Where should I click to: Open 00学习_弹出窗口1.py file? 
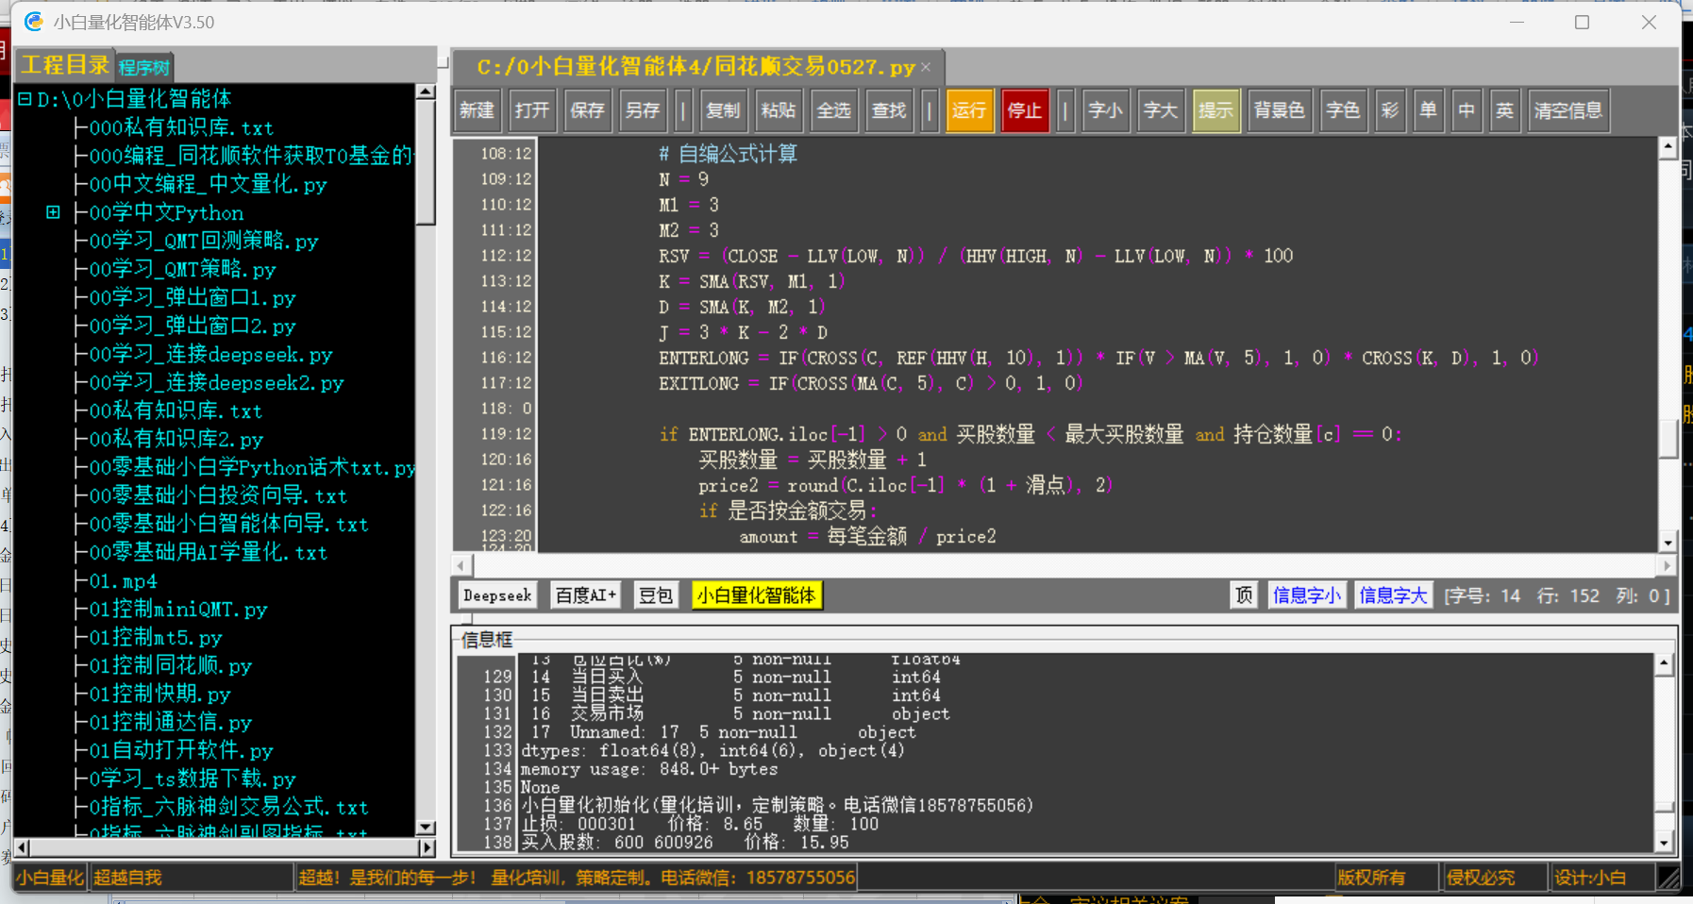click(x=193, y=297)
